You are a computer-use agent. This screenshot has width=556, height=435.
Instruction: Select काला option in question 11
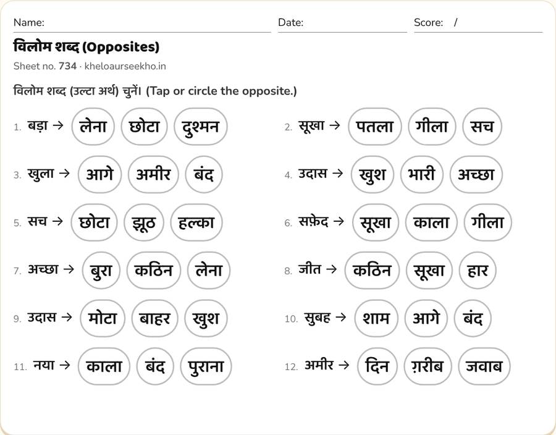coord(104,366)
